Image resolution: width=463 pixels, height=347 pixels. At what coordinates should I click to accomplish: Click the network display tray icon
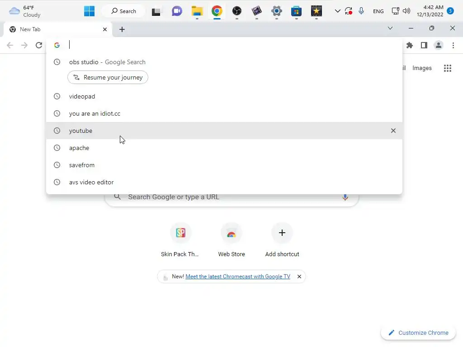(x=395, y=11)
